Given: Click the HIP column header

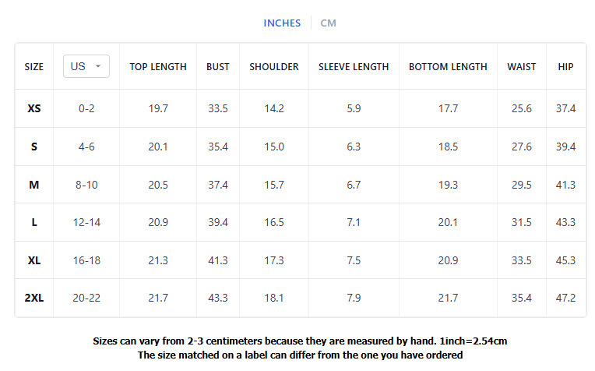Looking at the screenshot, I should [565, 67].
